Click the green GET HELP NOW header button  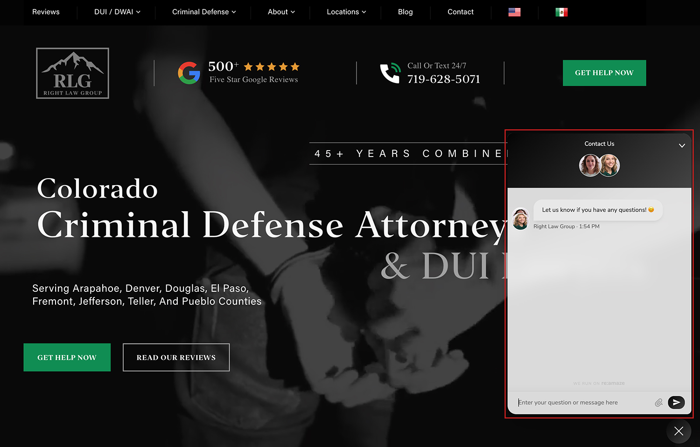604,73
